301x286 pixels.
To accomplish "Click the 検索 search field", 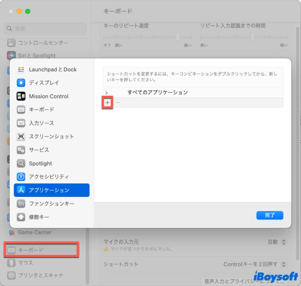I will coord(46,28).
